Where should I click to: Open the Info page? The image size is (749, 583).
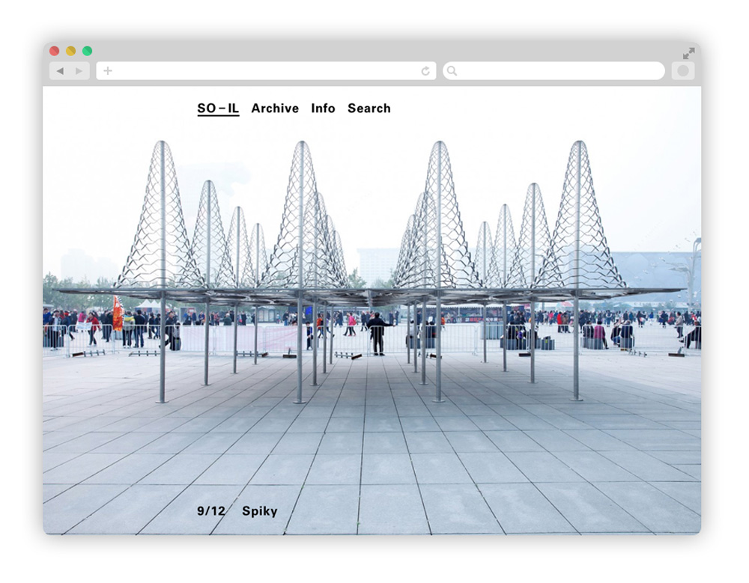323,109
